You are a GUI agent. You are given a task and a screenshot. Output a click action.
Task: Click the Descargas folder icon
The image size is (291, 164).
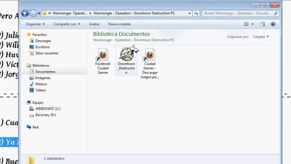point(32,41)
